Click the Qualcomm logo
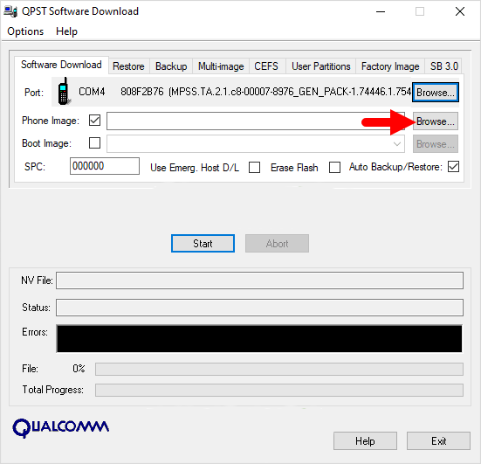The image size is (481, 464). point(61,428)
